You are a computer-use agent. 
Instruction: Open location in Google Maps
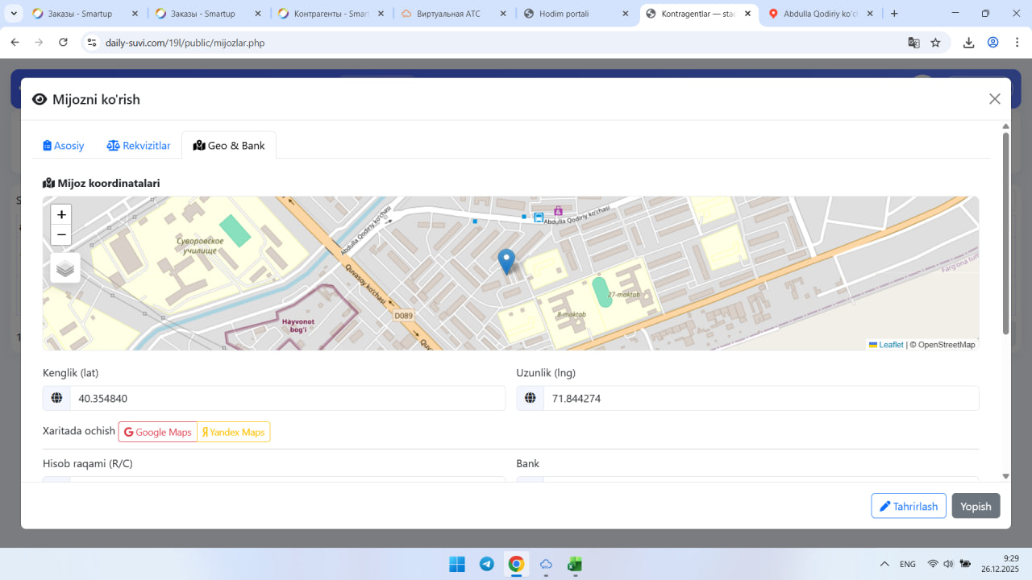(158, 433)
